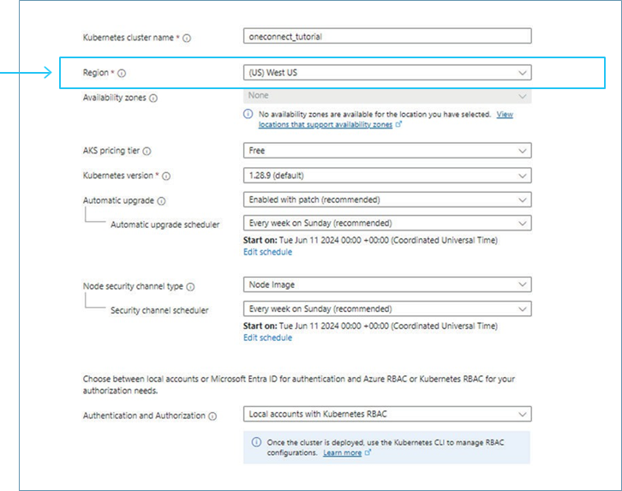The image size is (622, 491).
Task: Click Edit schedule under Security channel scheduler
Action: pyautogui.click(x=267, y=338)
